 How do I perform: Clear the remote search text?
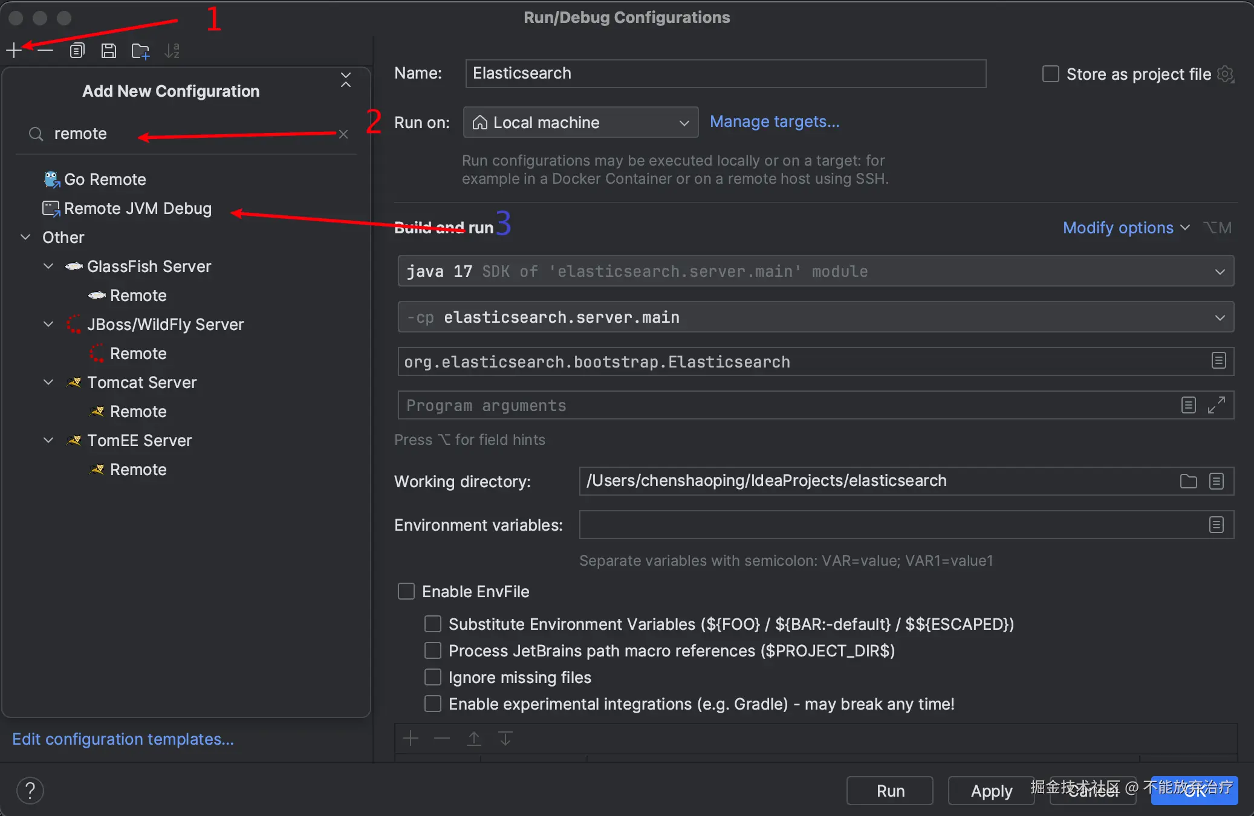pos(343,134)
